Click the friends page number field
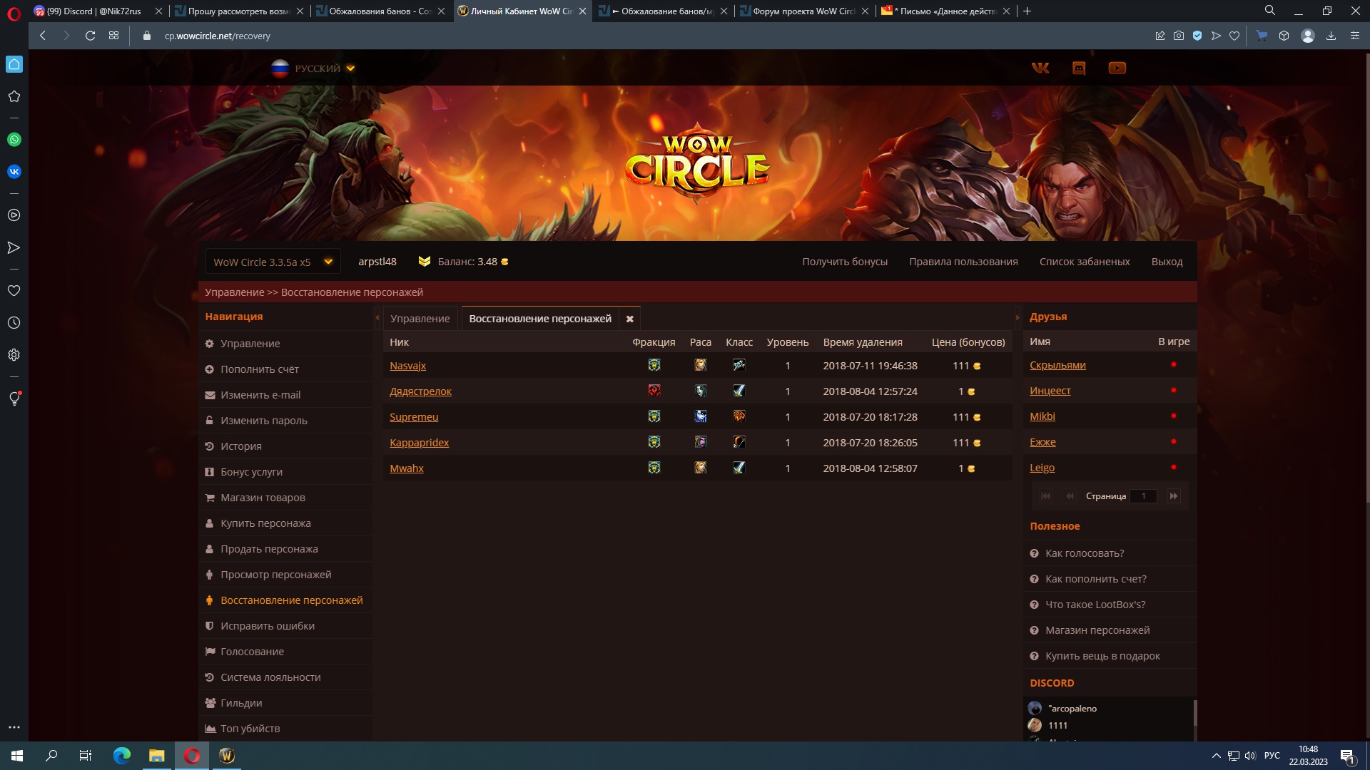Screen dimensions: 1370x770 click(x=1143, y=496)
